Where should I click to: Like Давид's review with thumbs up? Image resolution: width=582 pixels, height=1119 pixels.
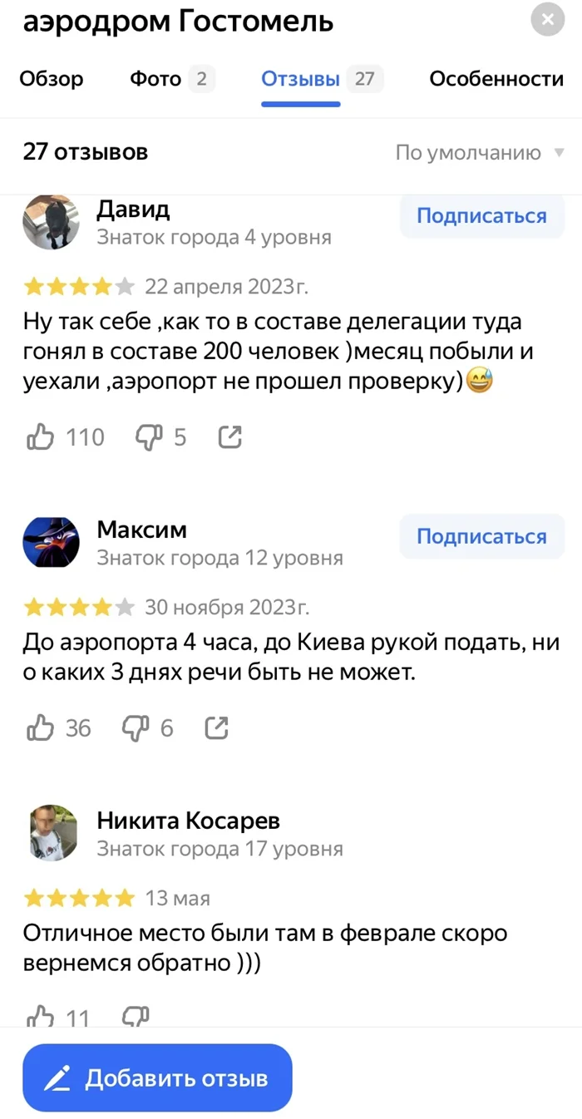[x=41, y=437]
